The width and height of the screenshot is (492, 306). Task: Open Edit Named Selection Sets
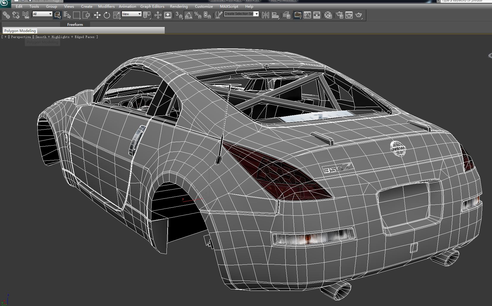219,15
